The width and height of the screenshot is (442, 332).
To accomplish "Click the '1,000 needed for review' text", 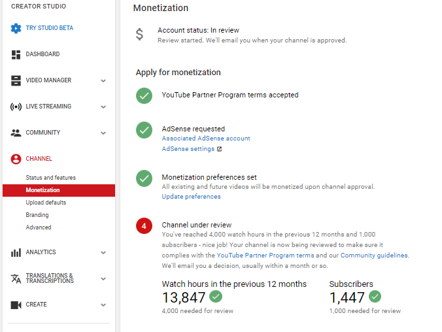I will 365,311.
